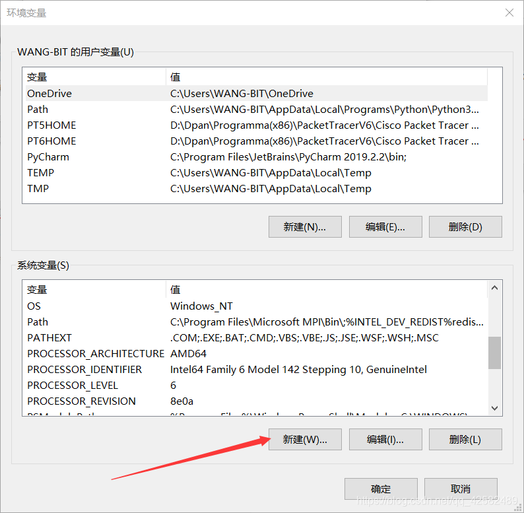The height and width of the screenshot is (513, 524).
Task: Click the 变量 column header in user variables
Action: click(96, 77)
